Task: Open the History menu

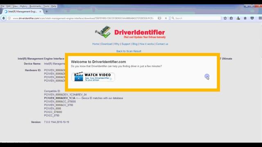Action: pos(23,6)
